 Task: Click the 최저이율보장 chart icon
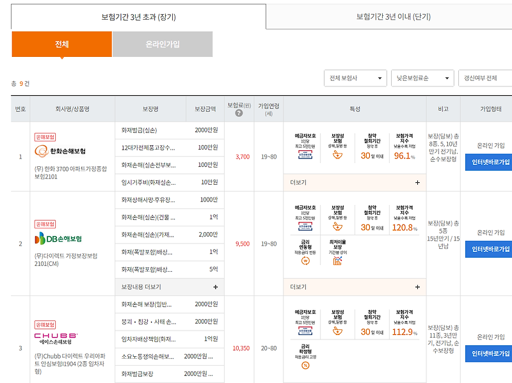pyautogui.click(x=338, y=253)
